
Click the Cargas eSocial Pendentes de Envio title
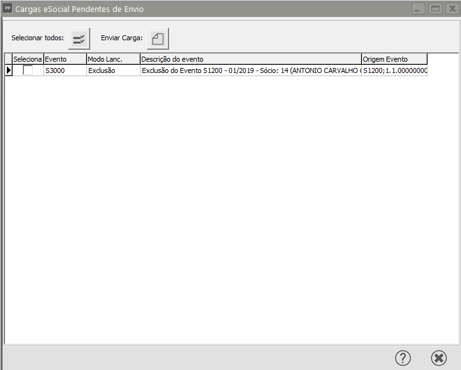coord(79,9)
